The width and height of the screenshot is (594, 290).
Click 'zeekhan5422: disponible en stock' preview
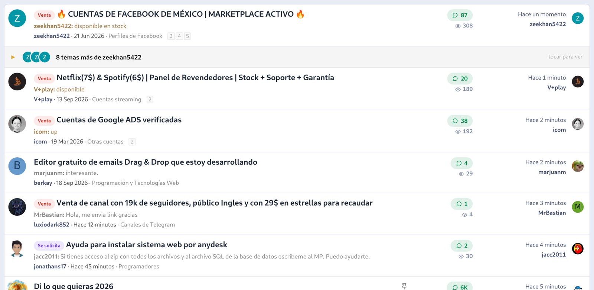[x=80, y=26]
